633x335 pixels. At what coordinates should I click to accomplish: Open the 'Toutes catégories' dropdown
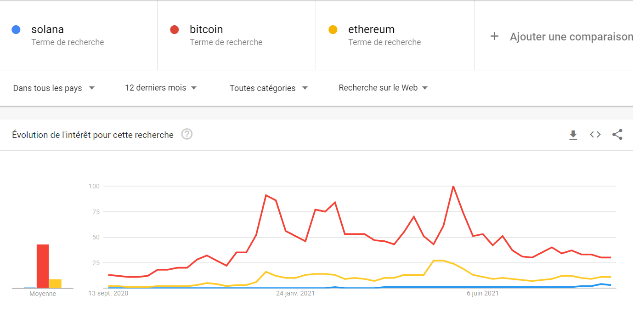269,88
